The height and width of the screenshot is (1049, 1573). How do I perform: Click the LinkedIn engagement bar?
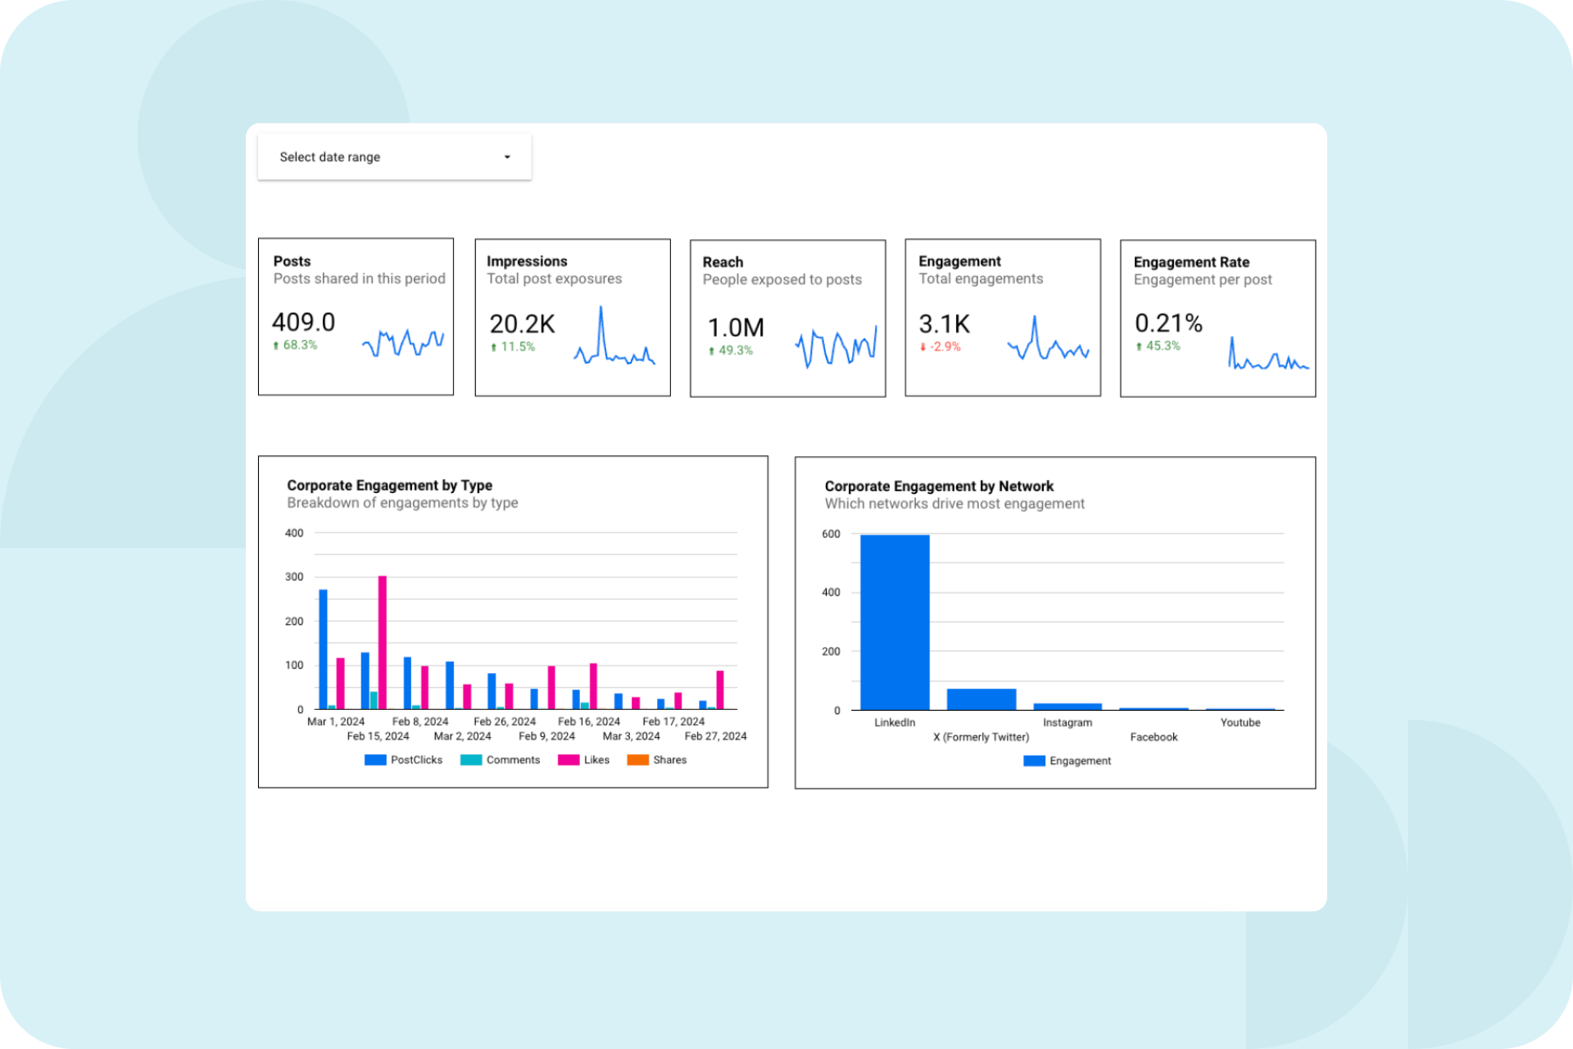coord(895,622)
